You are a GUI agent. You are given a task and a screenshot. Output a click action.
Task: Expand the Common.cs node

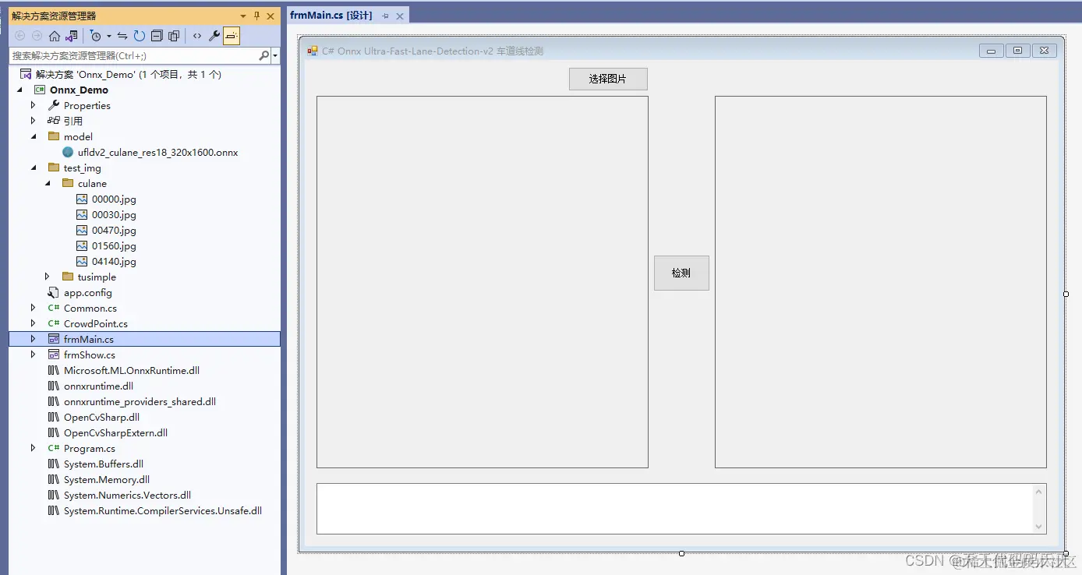[33, 308]
